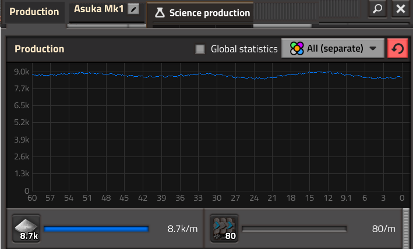Image resolution: width=413 pixels, height=249 pixels.
Task: Close the production statistics window
Action: (x=400, y=9)
